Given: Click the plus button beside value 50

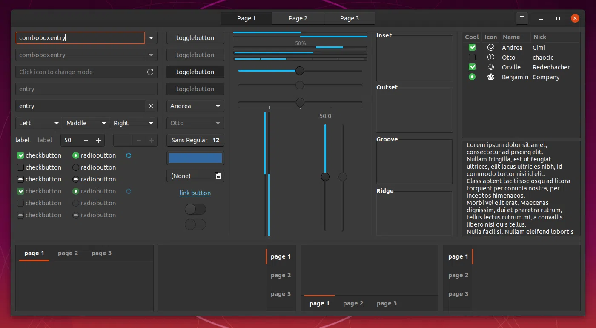Looking at the screenshot, I should point(98,140).
